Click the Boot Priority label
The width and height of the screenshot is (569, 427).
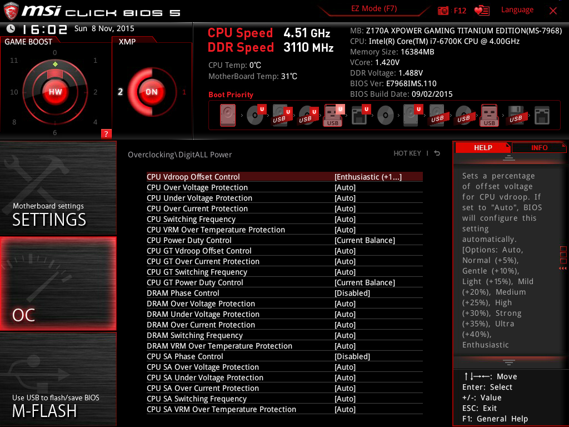pos(231,95)
